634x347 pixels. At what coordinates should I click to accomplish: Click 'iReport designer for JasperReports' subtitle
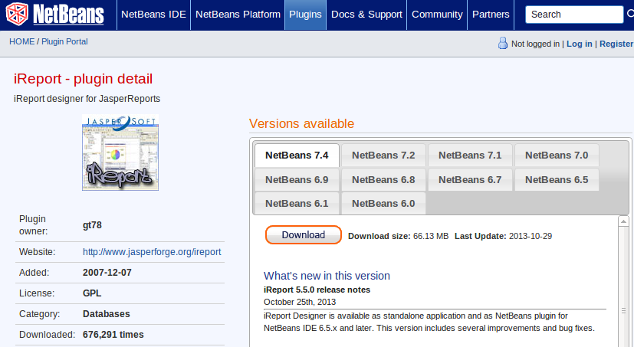click(x=87, y=99)
